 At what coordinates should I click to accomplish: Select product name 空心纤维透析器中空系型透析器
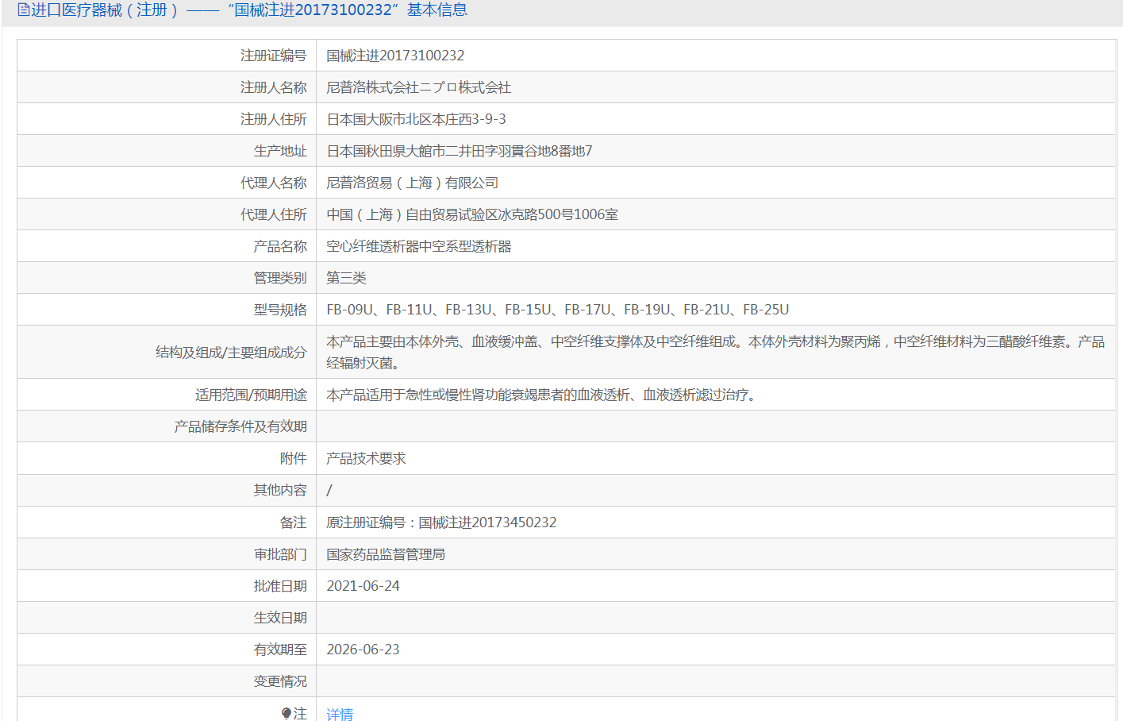419,246
